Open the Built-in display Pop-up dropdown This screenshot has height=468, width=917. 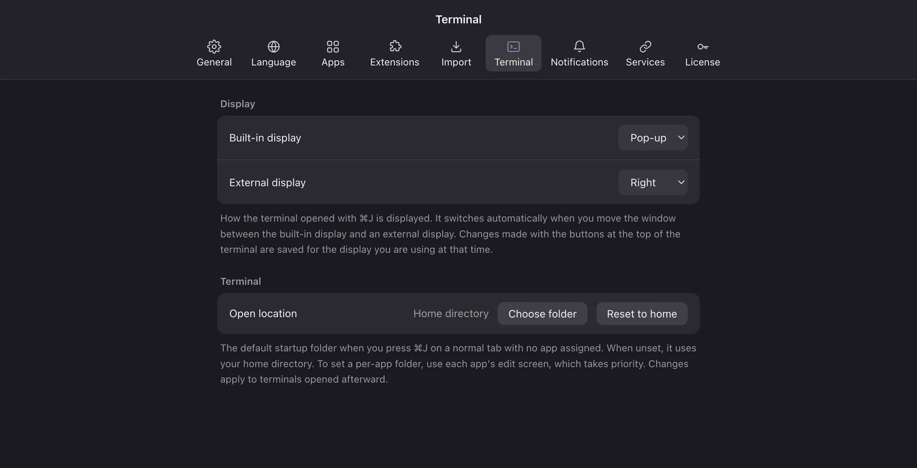653,138
